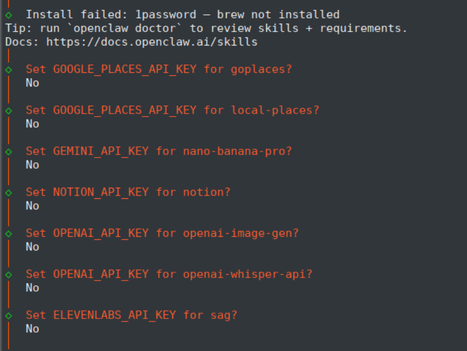This screenshot has height=351, width=467.
Task: Click the diamond icon beside openai-whisper-api prompt
Action: (x=8, y=274)
